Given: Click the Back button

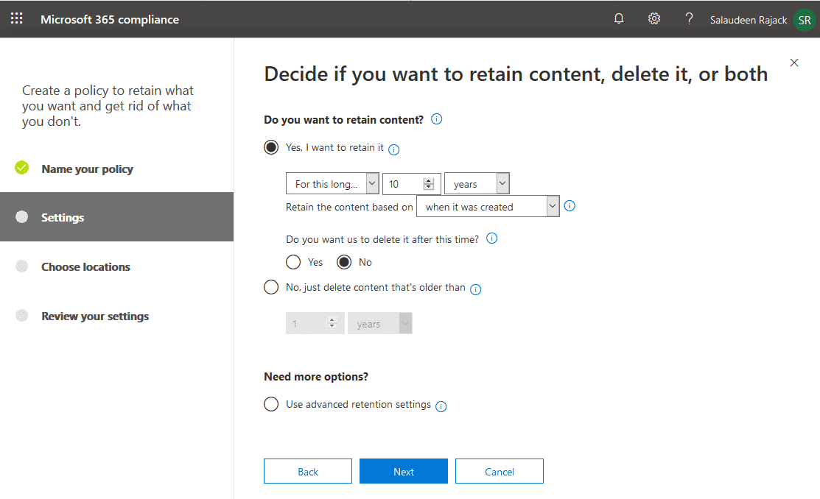Looking at the screenshot, I should [307, 471].
